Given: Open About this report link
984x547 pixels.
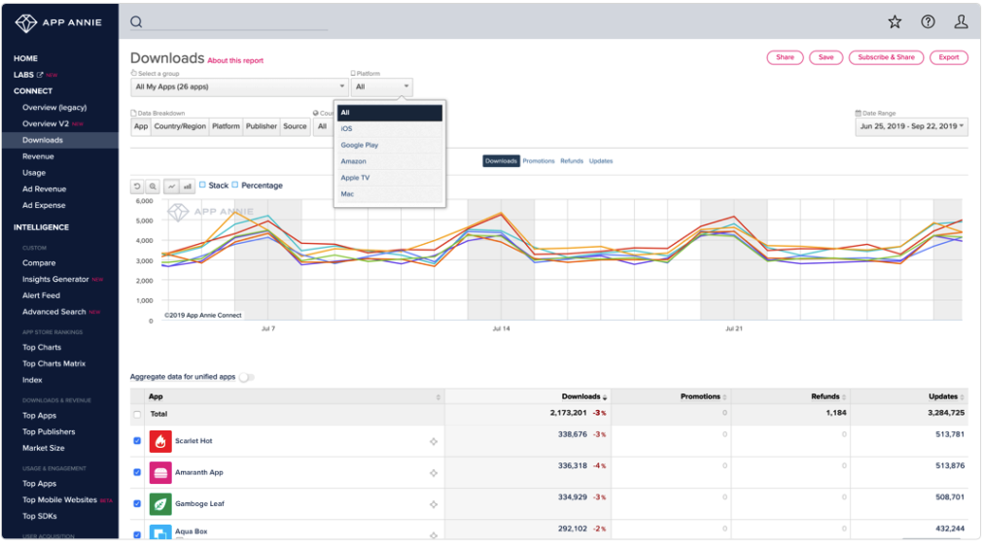Looking at the screenshot, I should (x=235, y=61).
